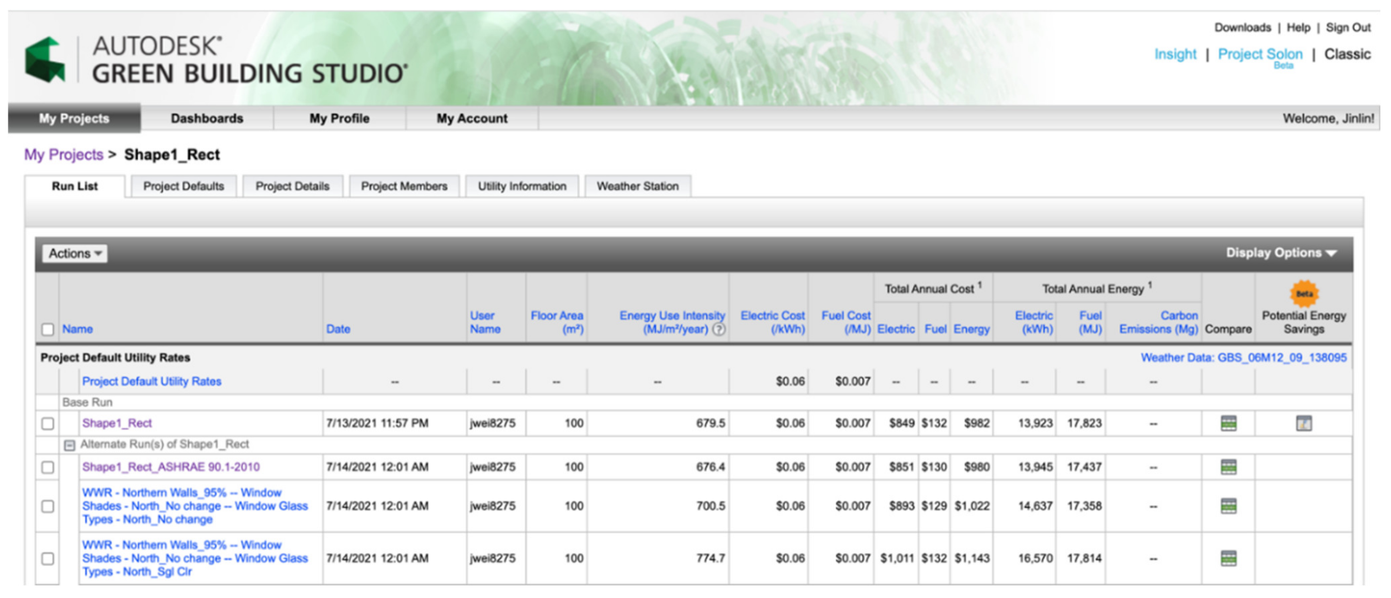This screenshot has width=1391, height=598.
Task: Collapse Alternate Run(s) of Shape1_Rect group
Action: tap(69, 445)
